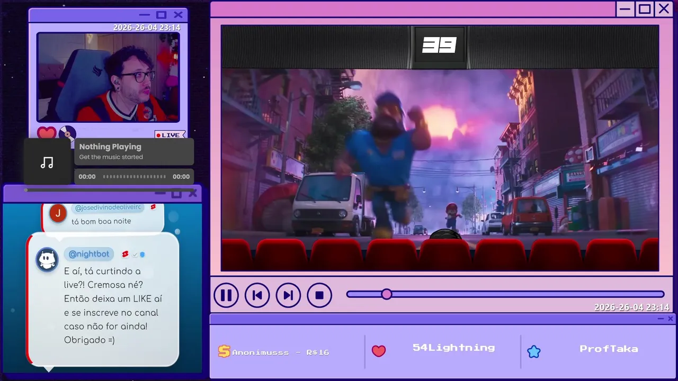This screenshot has width=678, height=381.
Task: Click the nightbot avatar in chat
Action: pos(47,260)
